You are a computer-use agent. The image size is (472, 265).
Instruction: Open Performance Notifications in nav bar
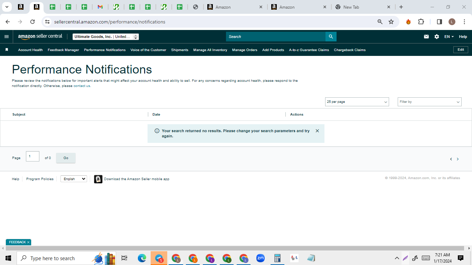click(105, 50)
